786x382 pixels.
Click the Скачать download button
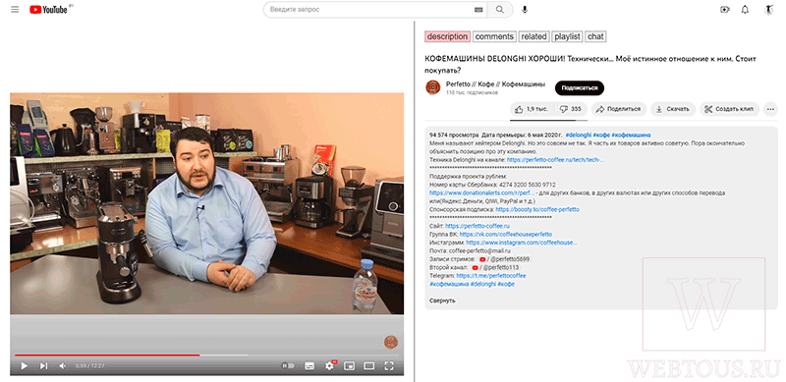[673, 109]
